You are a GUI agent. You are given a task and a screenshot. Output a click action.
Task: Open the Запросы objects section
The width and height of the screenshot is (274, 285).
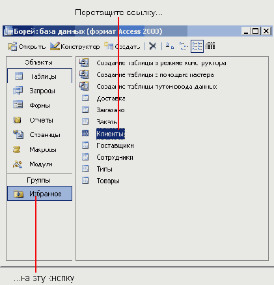tap(40, 91)
